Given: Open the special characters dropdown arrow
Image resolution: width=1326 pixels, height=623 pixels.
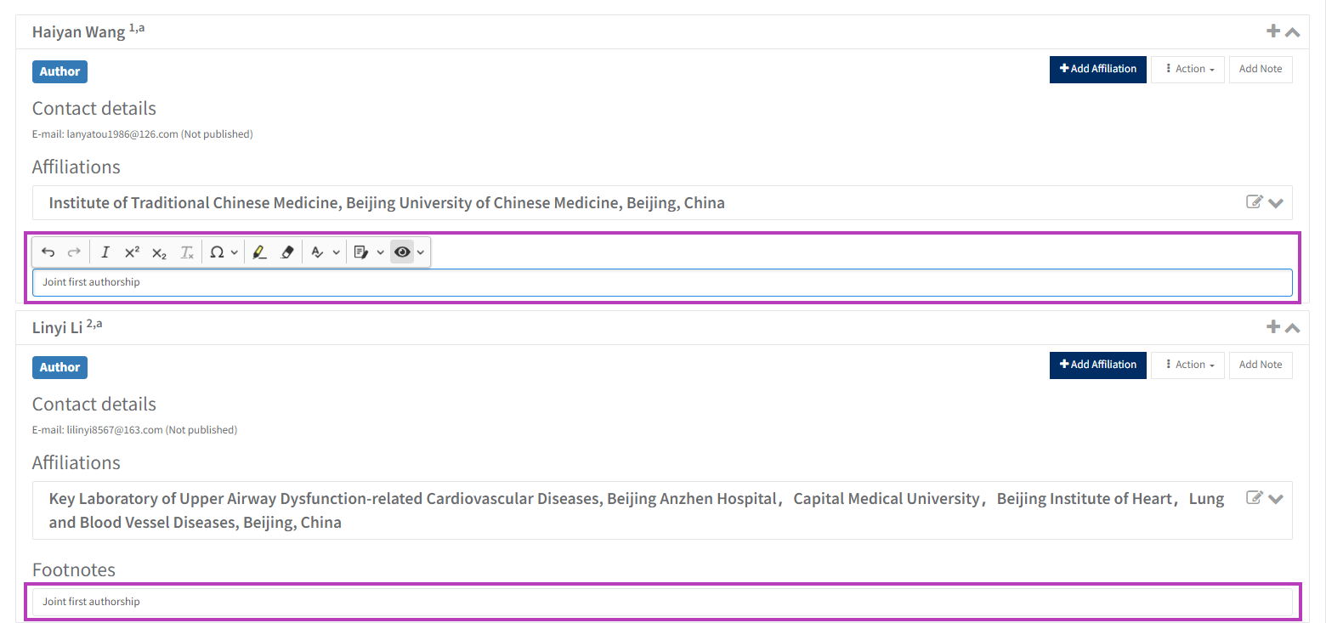Looking at the screenshot, I should point(234,252).
